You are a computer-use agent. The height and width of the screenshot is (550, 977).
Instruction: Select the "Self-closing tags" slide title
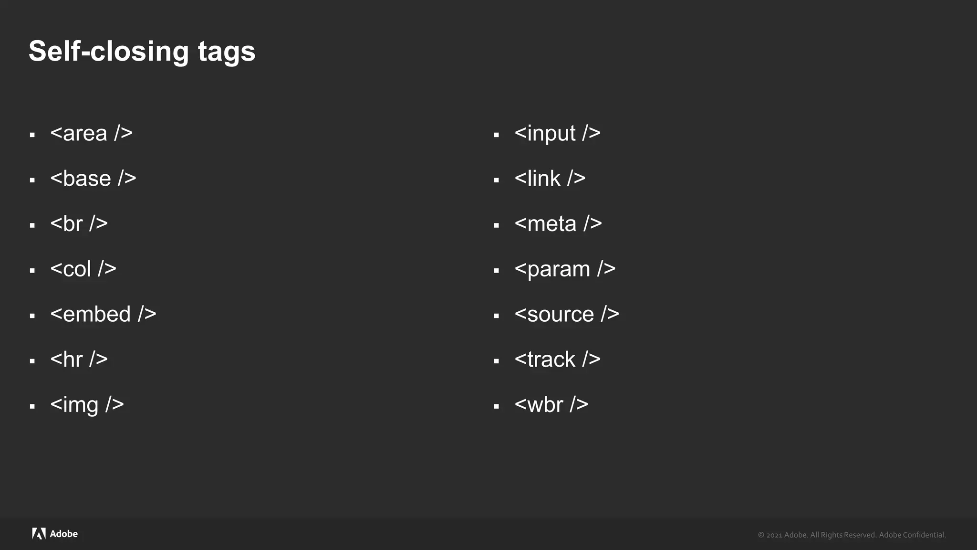click(142, 51)
